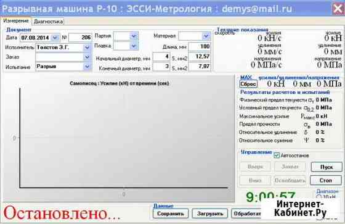Click the 0 кН/с speed reading
The width and height of the screenshot is (345, 224).
pos(270,38)
